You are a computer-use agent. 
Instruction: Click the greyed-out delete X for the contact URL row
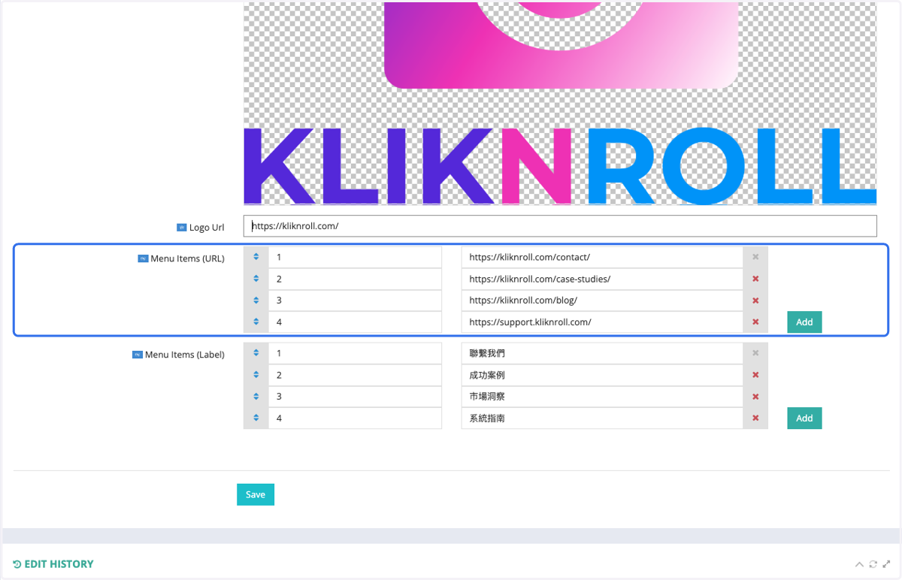(x=755, y=257)
